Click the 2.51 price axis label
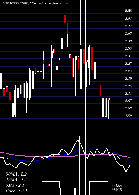 pos(128,19)
